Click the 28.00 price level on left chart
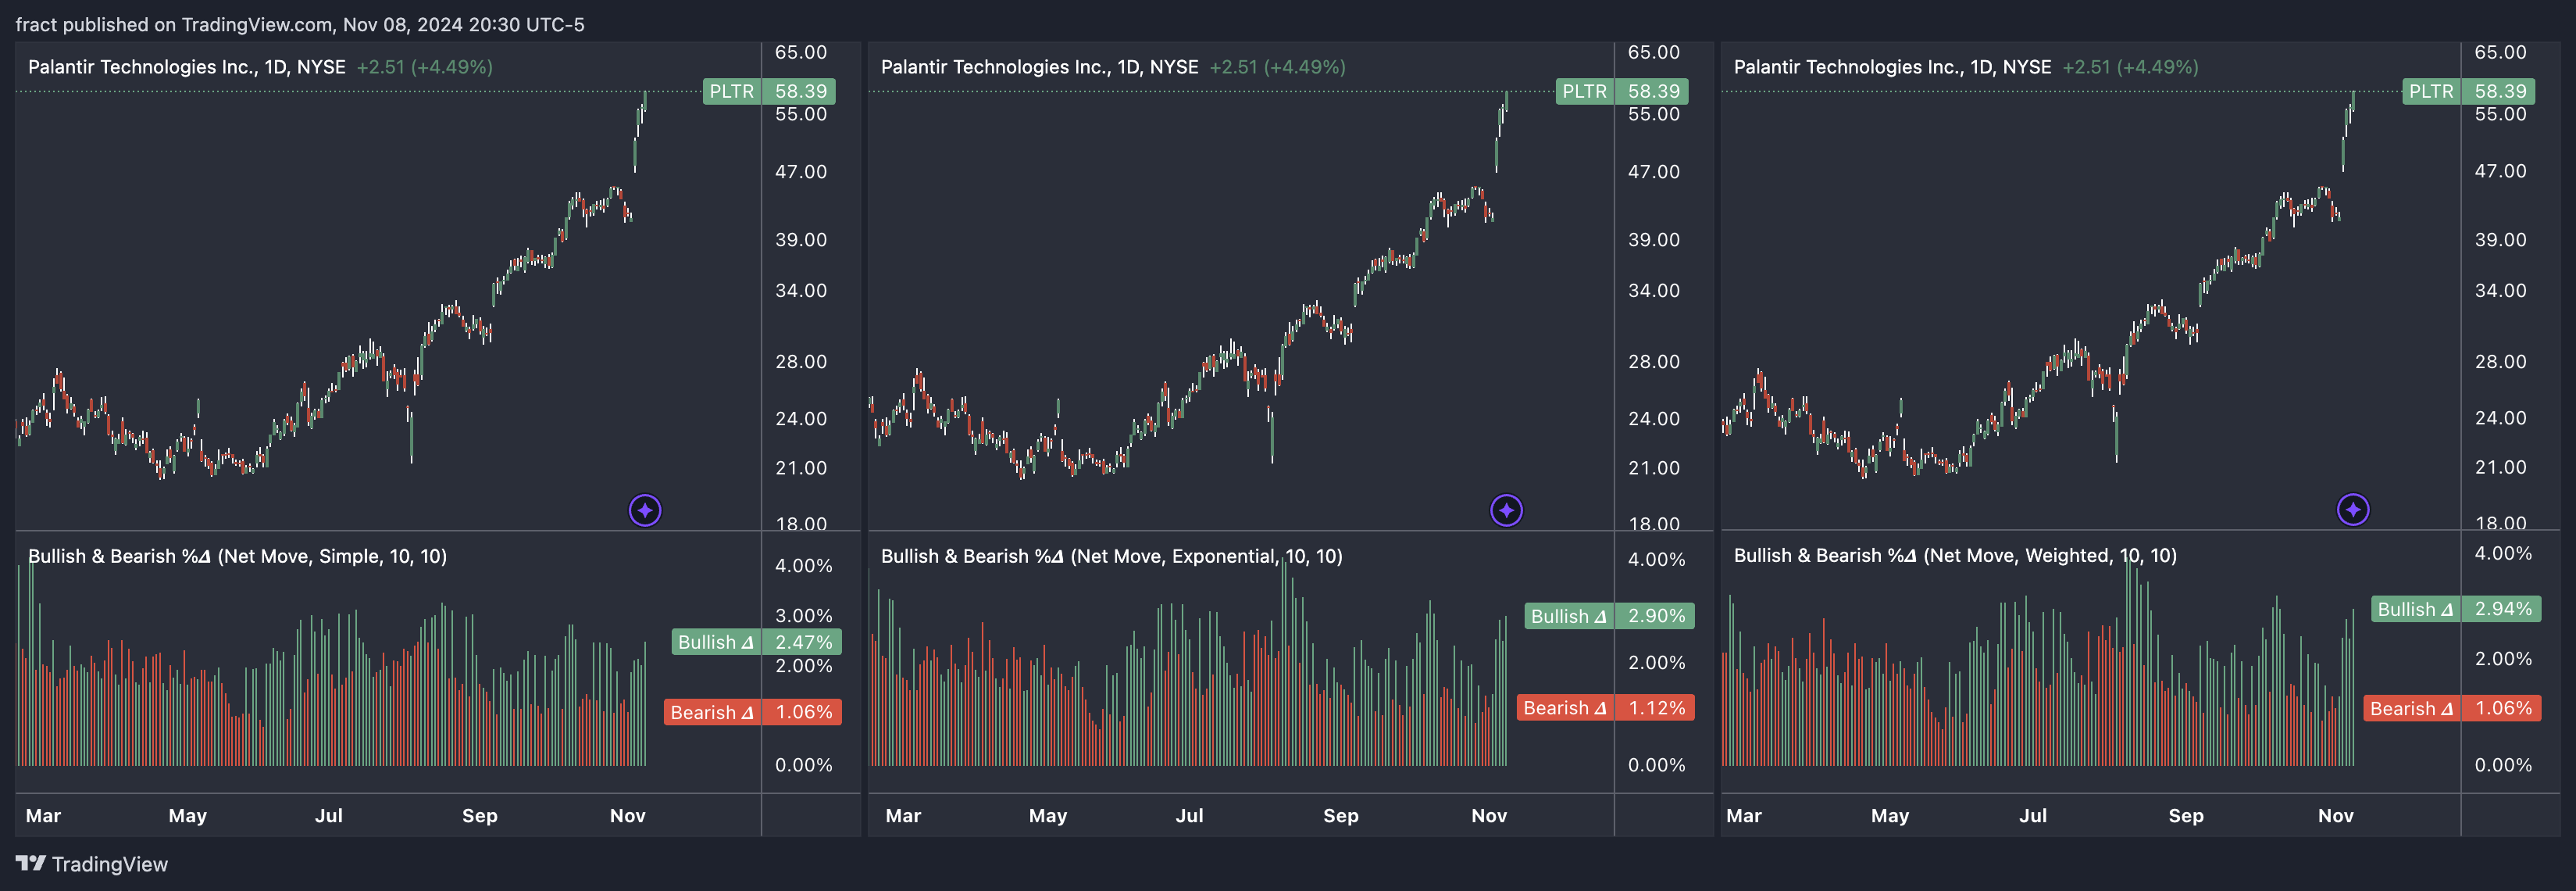 pyautogui.click(x=801, y=361)
